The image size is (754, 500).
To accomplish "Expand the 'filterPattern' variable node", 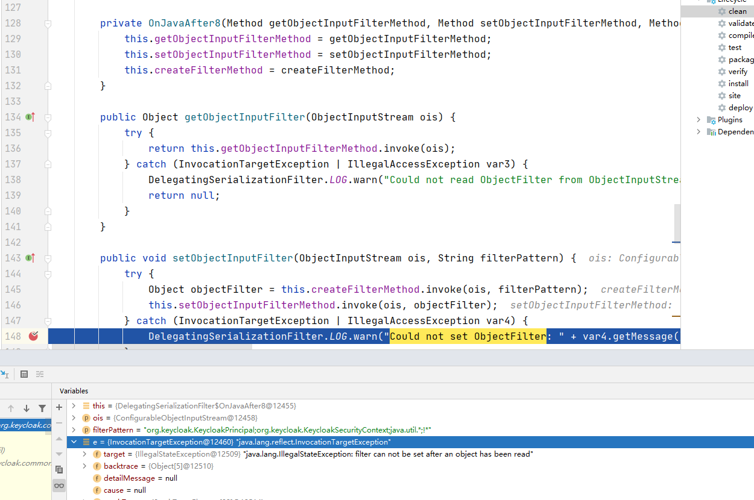I will click(x=74, y=430).
